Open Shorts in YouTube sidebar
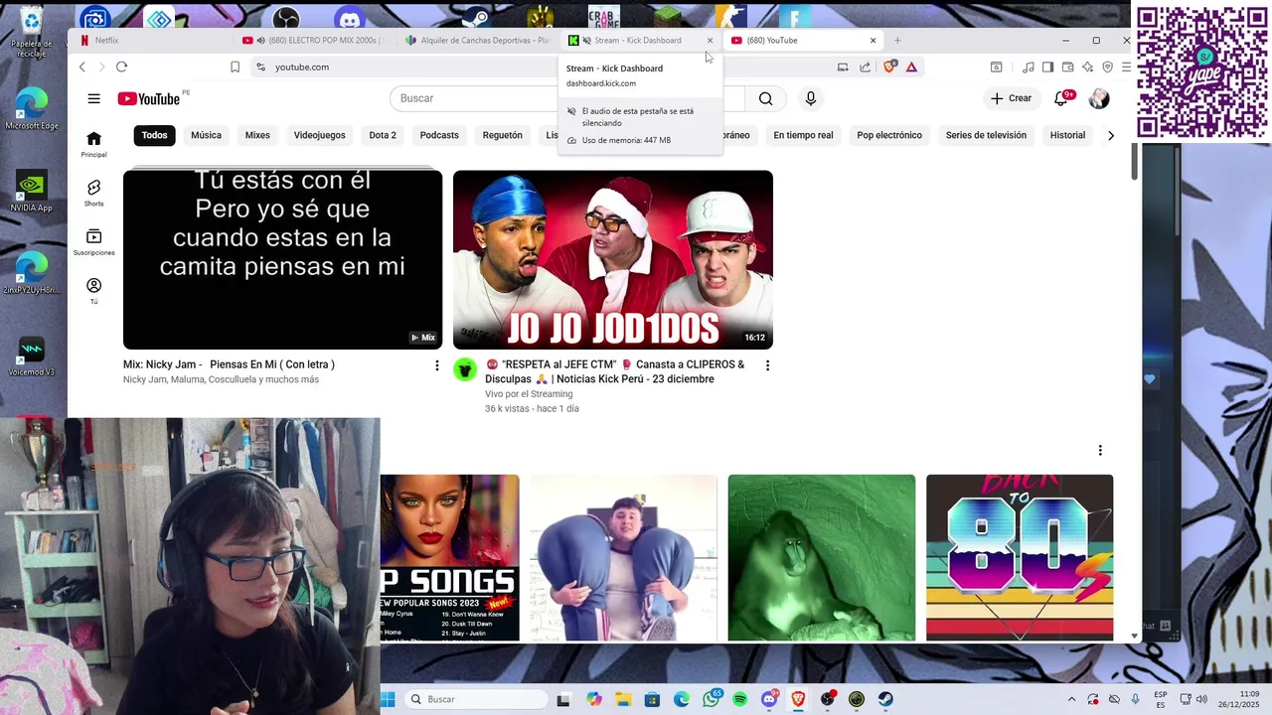 tap(93, 193)
